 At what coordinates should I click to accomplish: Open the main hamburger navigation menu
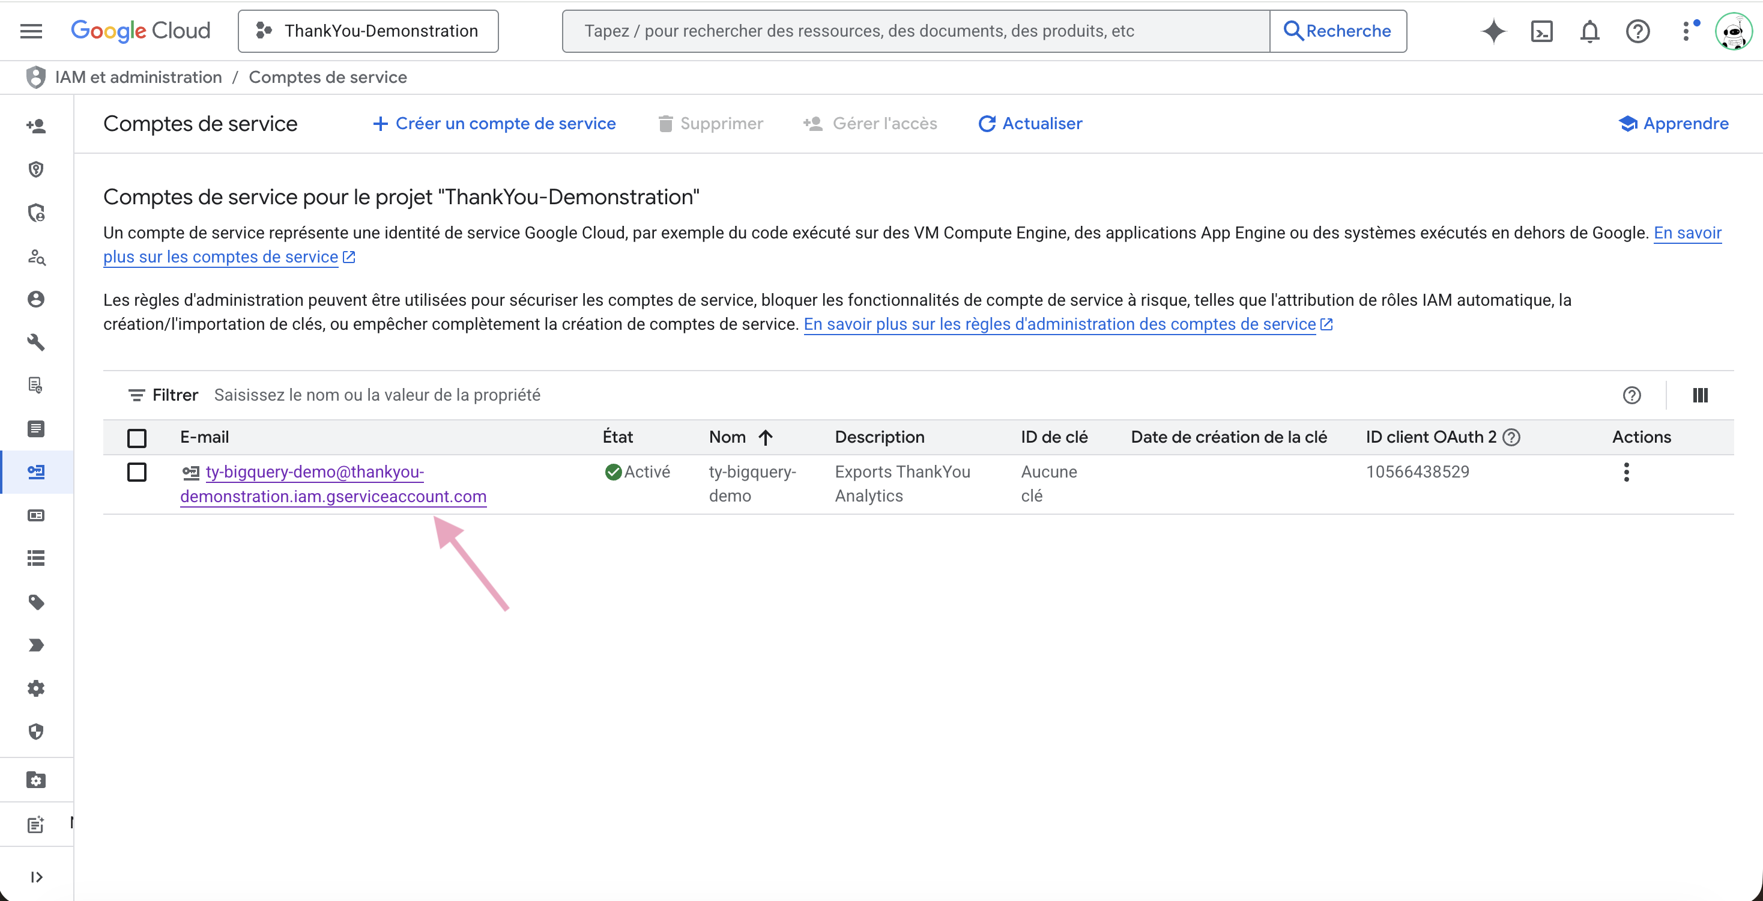[31, 31]
